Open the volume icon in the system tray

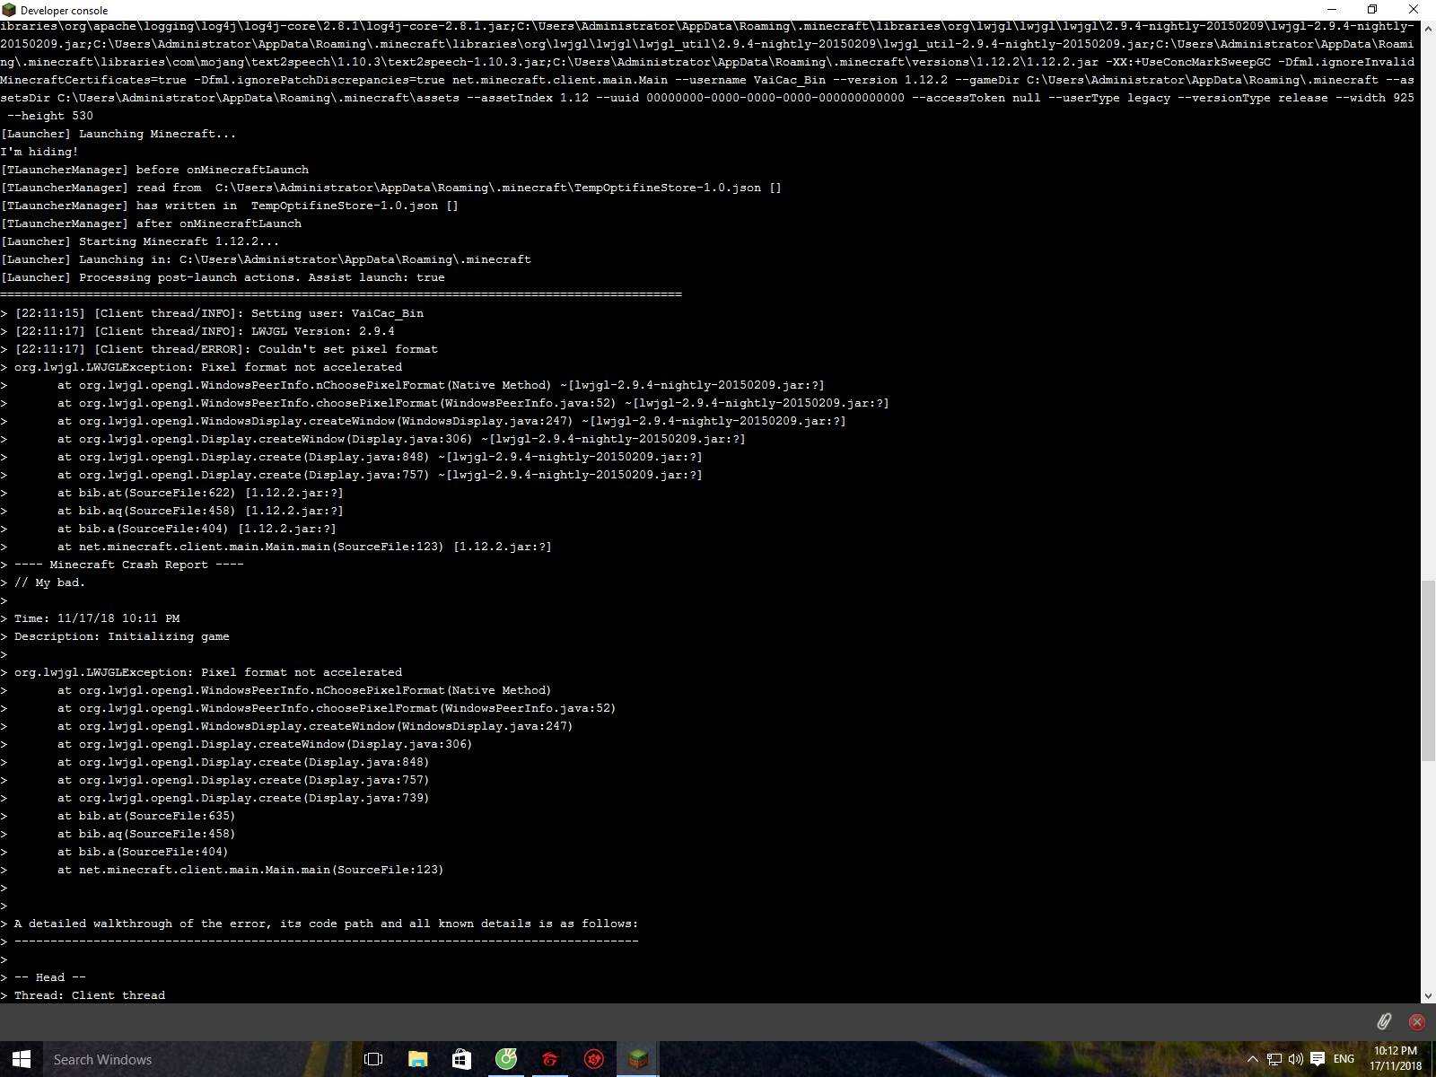[x=1296, y=1059]
